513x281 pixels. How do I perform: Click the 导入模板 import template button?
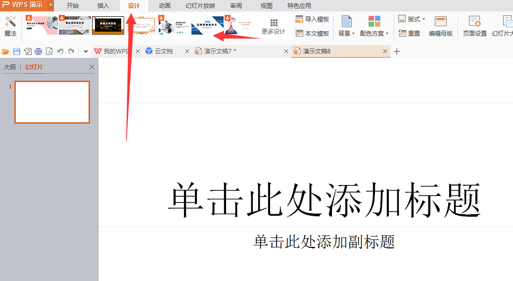point(312,19)
